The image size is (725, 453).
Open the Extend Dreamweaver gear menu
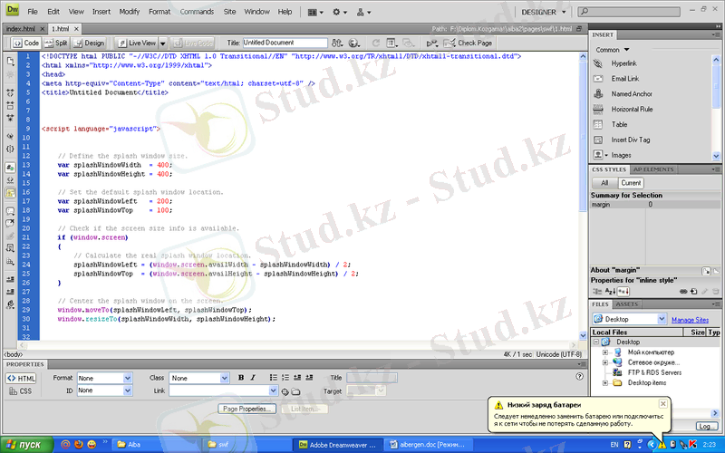340,12
